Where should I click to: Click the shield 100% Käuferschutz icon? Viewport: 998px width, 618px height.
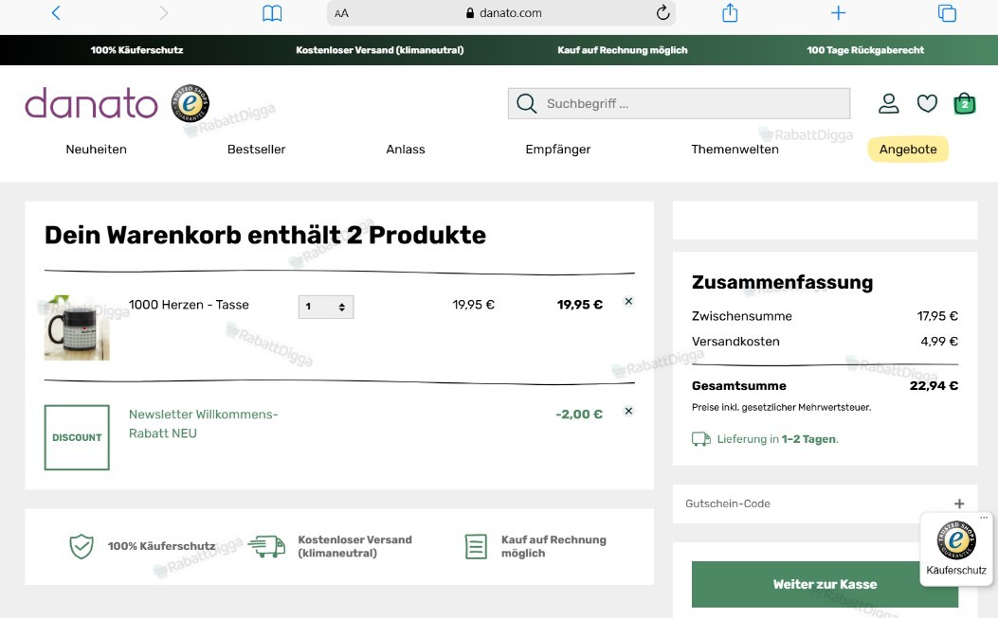82,546
